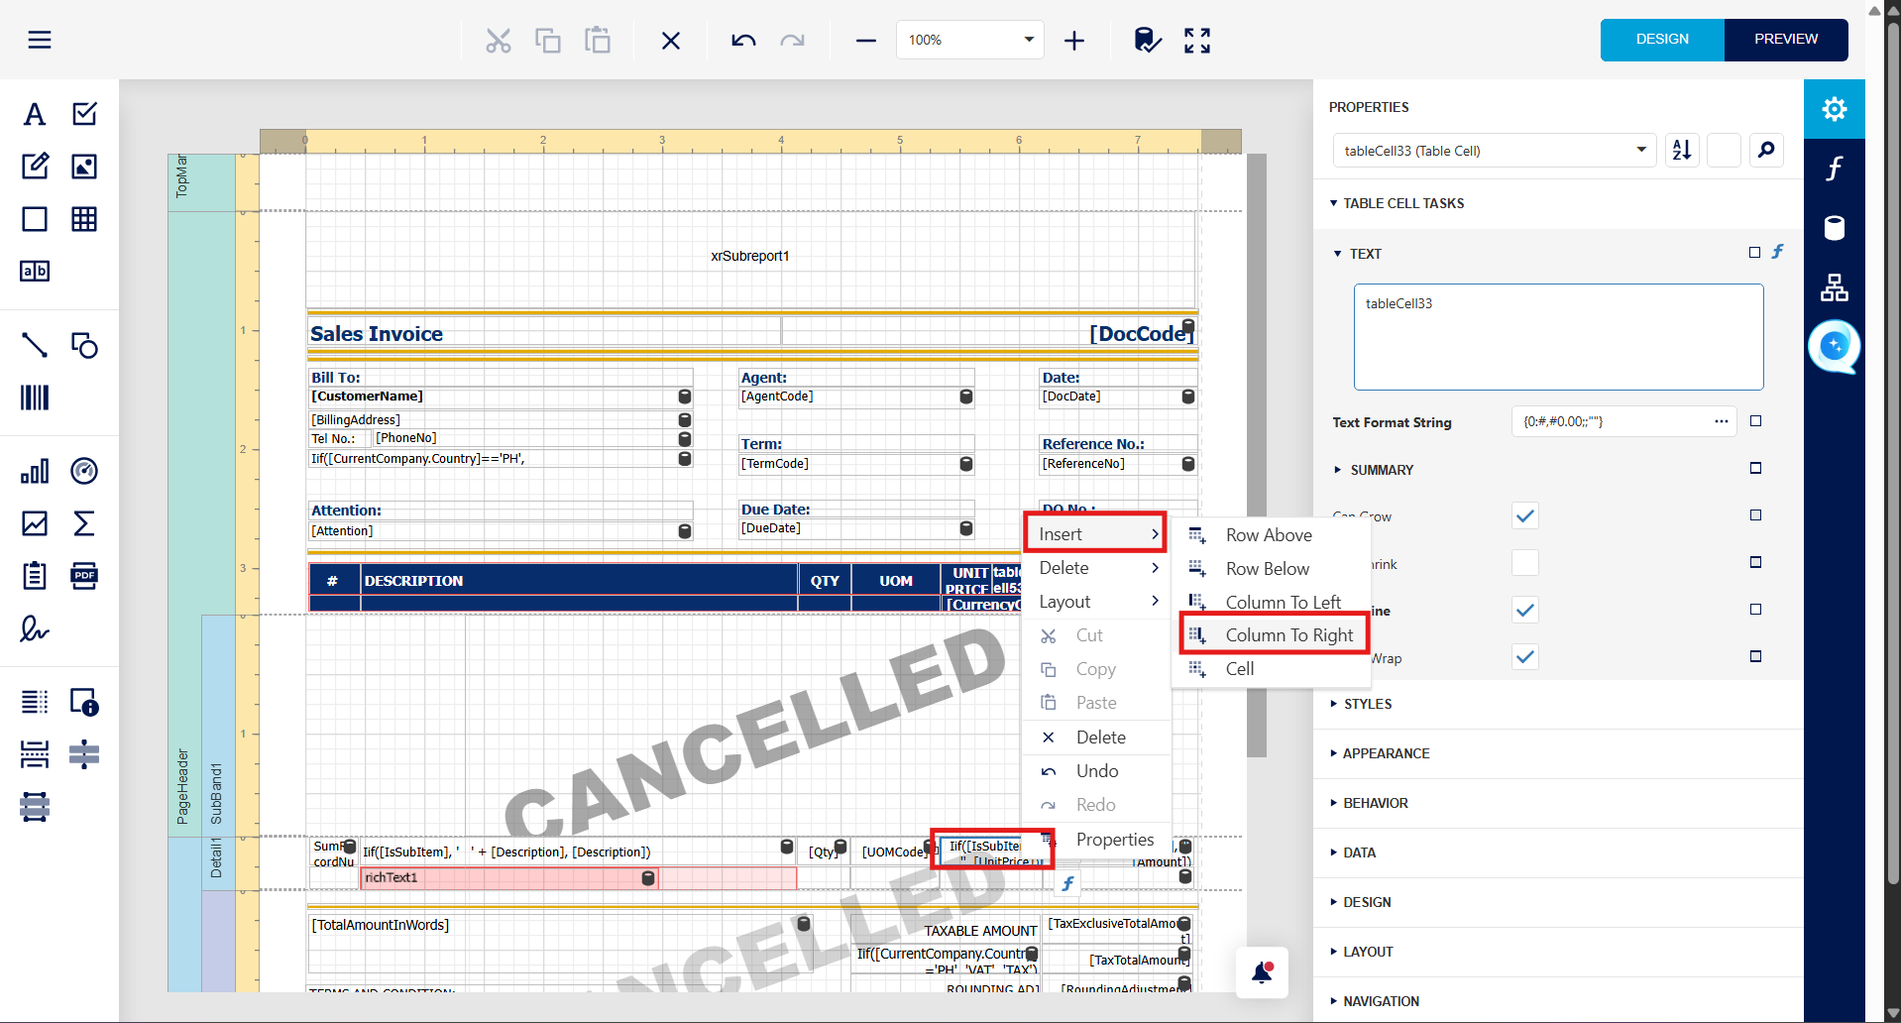This screenshot has width=1901, height=1023.
Task: Expand the LAYOUT section
Action: [1362, 952]
